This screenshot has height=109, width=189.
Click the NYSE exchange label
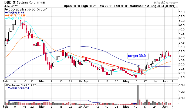pyautogui.click(x=41, y=2)
